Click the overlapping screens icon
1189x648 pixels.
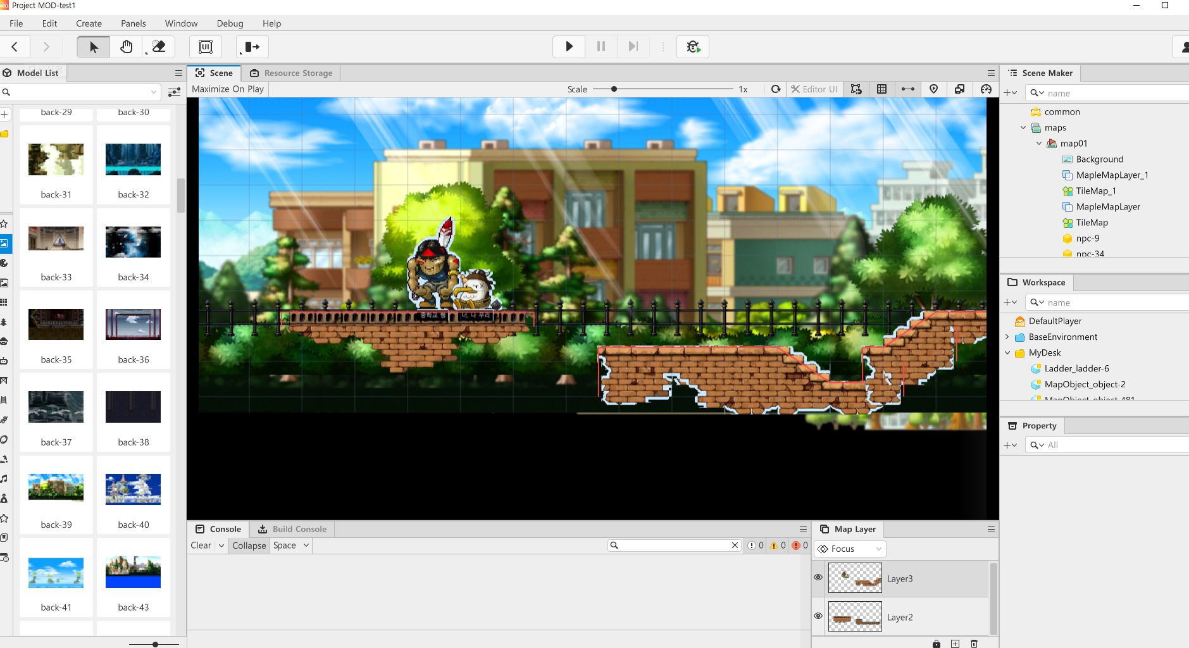(959, 89)
